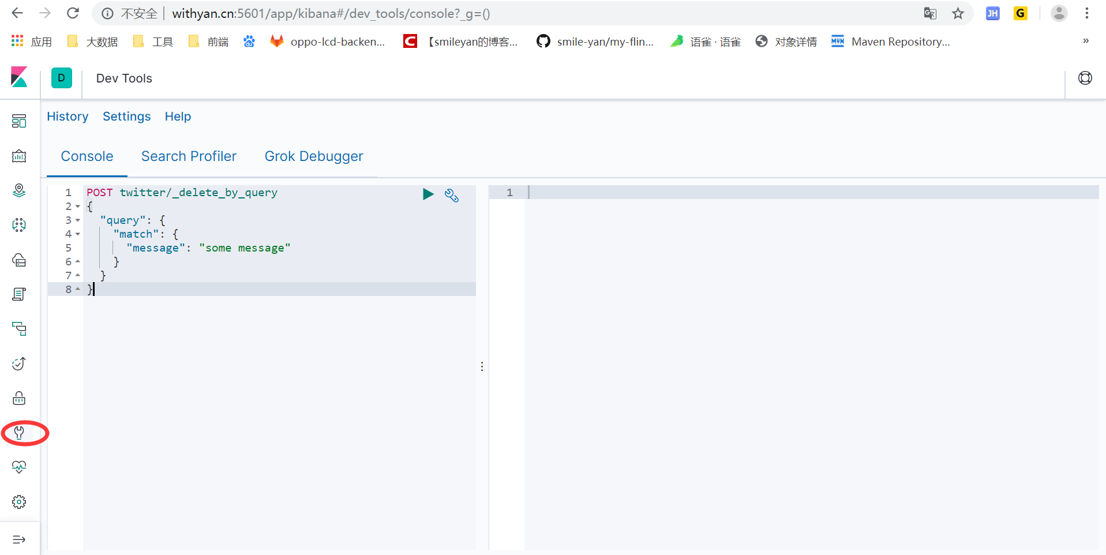Open Canvas from the sidebar
Screen dimensions: 1106x555
click(x=19, y=156)
